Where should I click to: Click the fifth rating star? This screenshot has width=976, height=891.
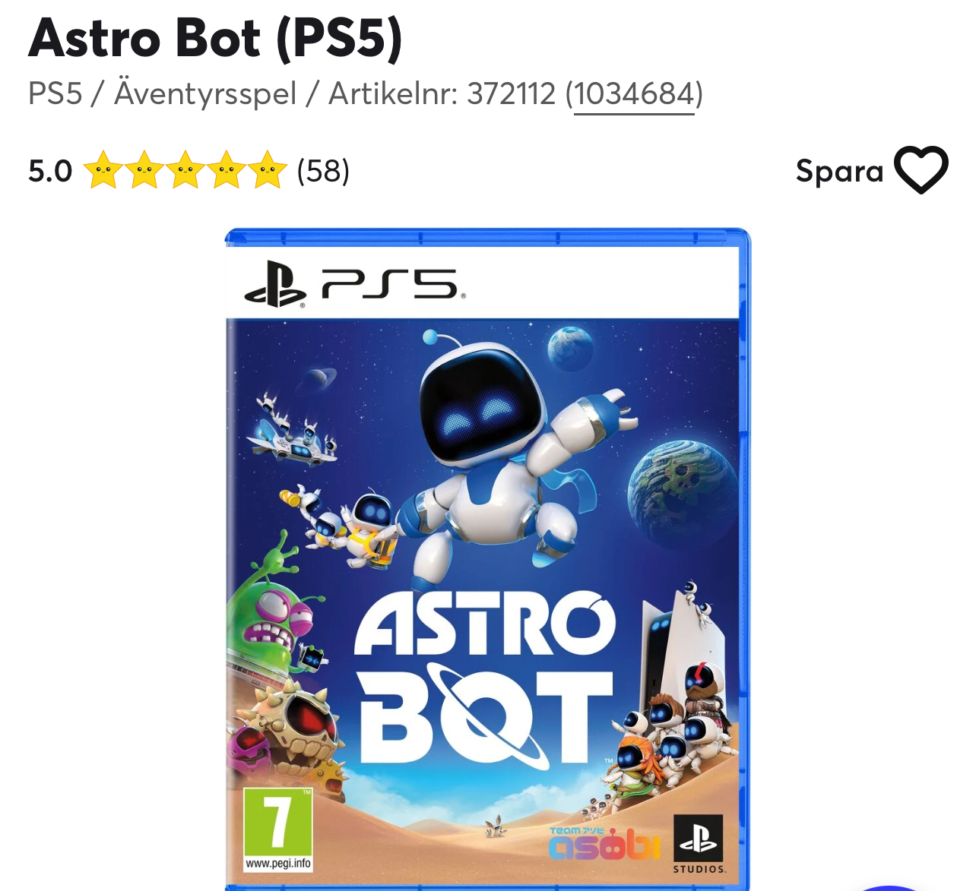click(267, 169)
